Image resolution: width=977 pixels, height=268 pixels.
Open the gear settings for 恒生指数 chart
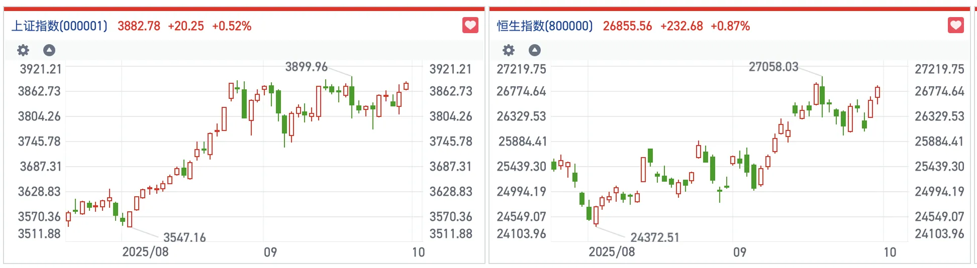[x=509, y=50]
